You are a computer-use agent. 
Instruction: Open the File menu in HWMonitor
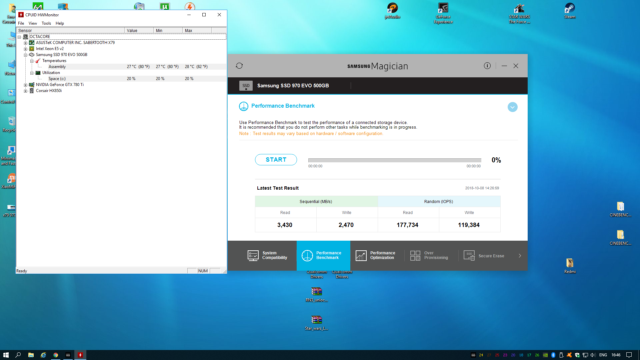[21, 23]
